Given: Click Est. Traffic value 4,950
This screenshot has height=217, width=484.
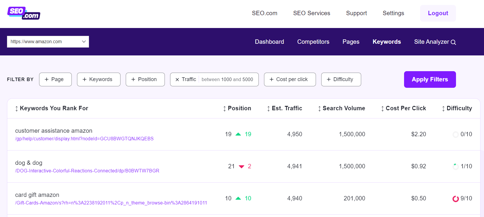Looking at the screenshot, I should (295, 134).
